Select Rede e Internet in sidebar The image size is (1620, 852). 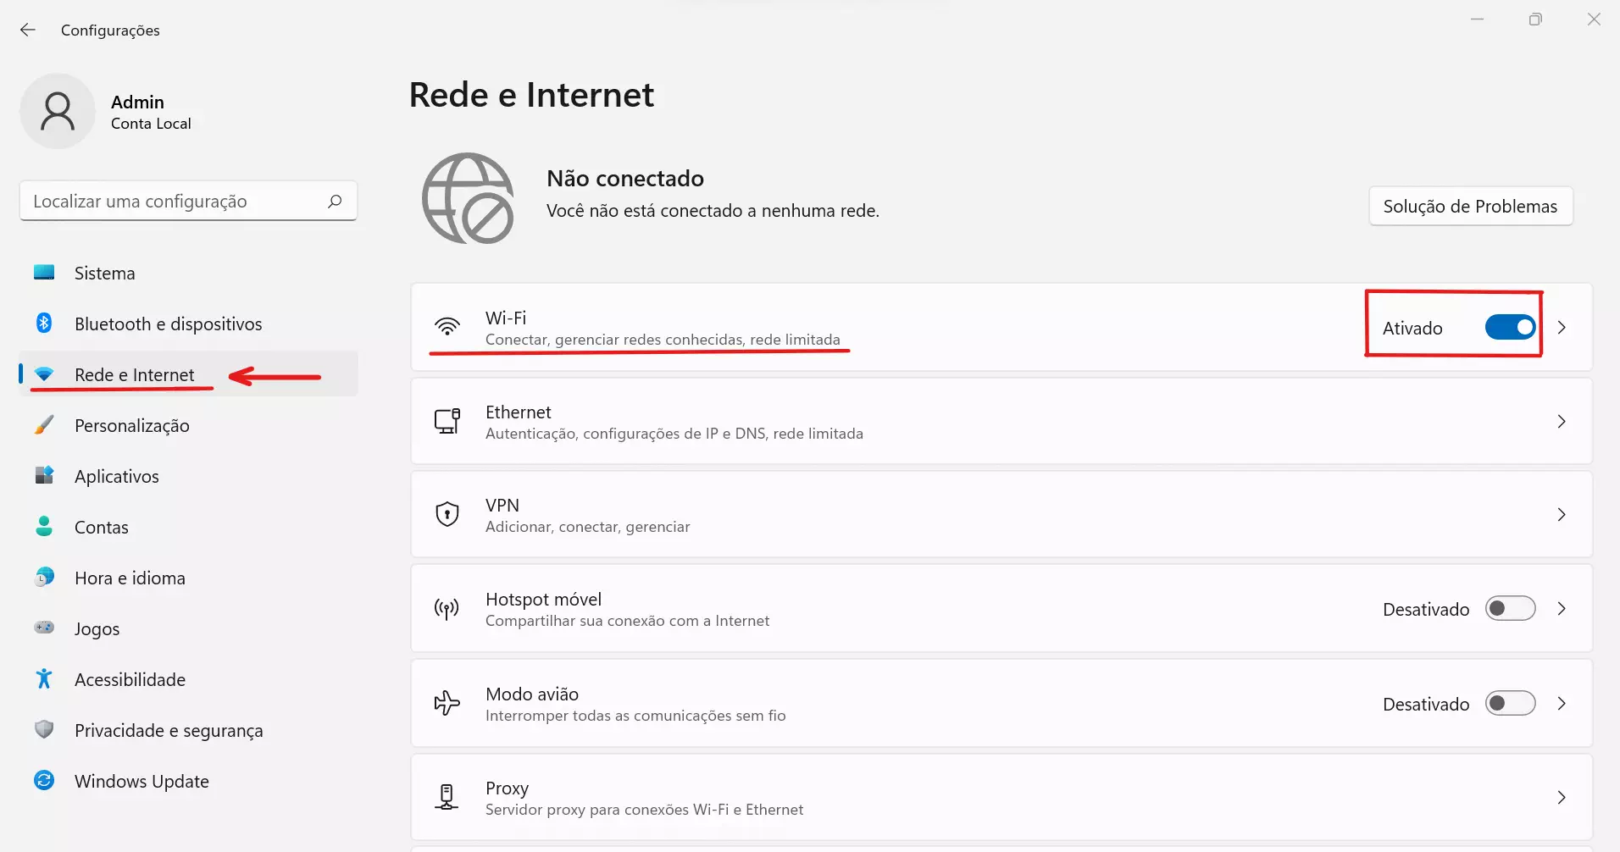(x=132, y=373)
